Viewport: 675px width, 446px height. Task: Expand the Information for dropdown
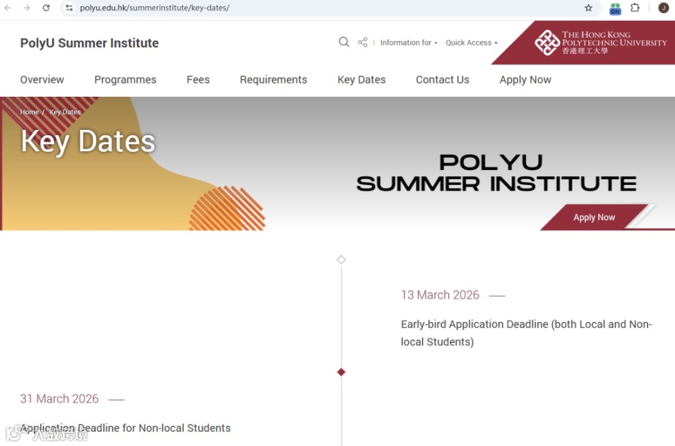(409, 42)
